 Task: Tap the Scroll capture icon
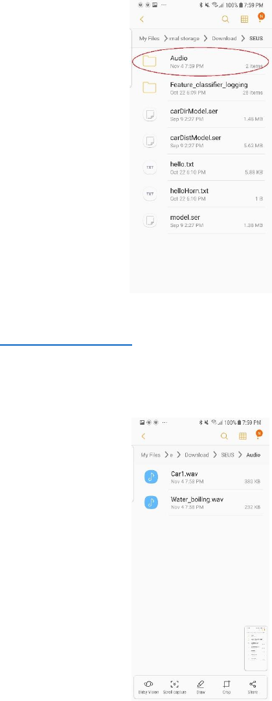[175, 687]
